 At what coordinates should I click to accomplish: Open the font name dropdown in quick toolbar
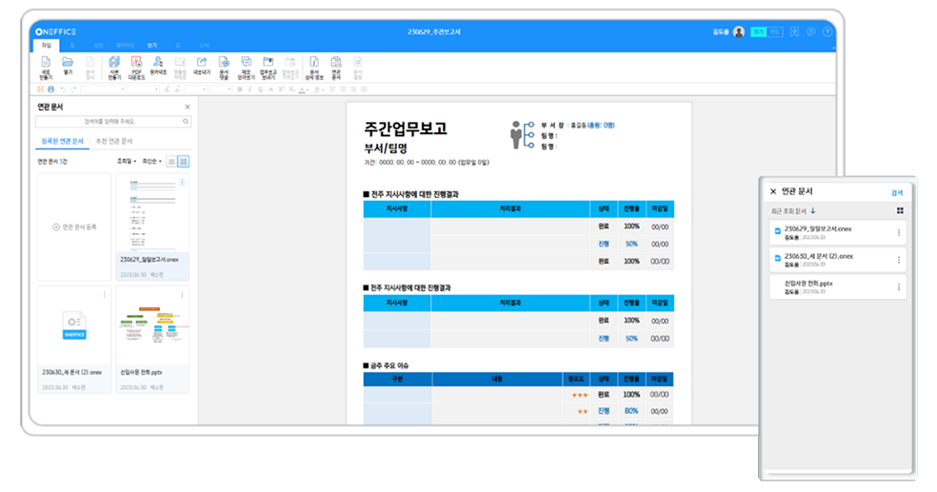(103, 89)
